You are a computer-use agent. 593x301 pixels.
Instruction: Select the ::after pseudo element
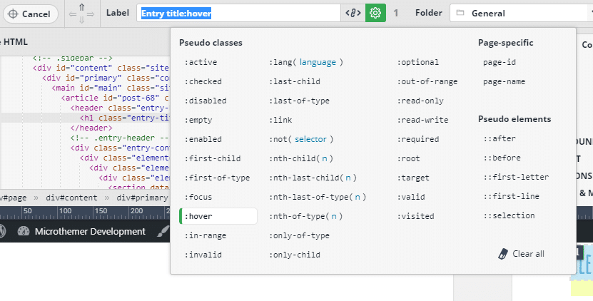[500, 139]
